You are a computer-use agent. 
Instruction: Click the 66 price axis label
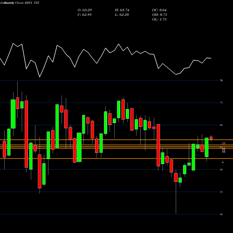[x=221, y=125]
